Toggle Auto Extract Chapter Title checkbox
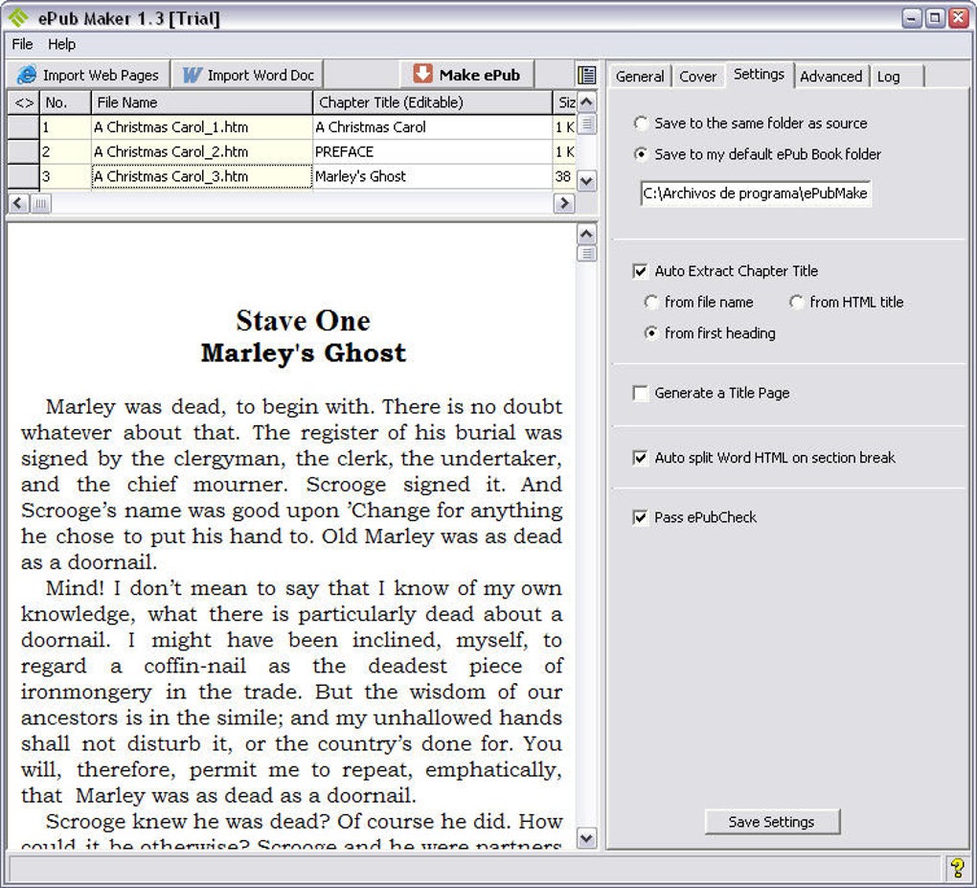The image size is (977, 888). pyautogui.click(x=640, y=271)
